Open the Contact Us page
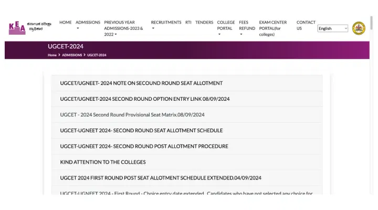Screen dimensions: 378x210 click(x=306, y=25)
